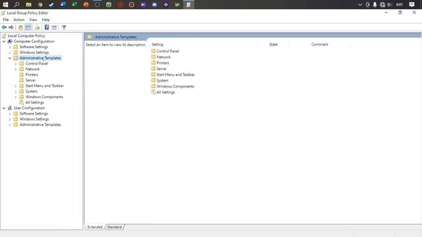Collapse the User Configuration node
Viewport: 422px width, 237px height.
coord(4,108)
